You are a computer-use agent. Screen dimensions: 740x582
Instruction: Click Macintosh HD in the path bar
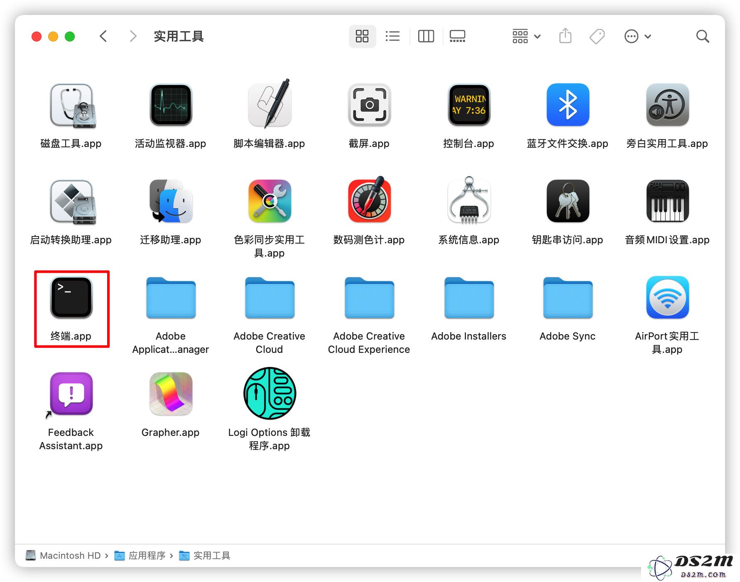click(63, 555)
